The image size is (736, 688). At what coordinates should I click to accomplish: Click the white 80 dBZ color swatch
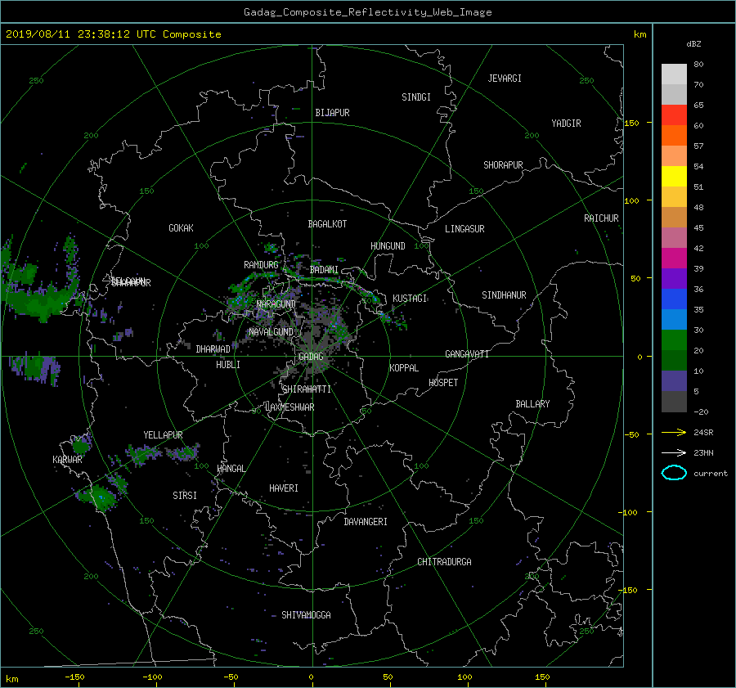[x=674, y=74]
